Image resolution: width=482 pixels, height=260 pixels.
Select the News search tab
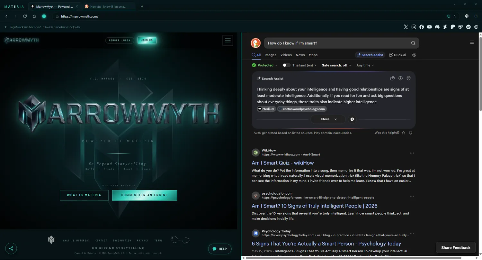tap(300, 55)
